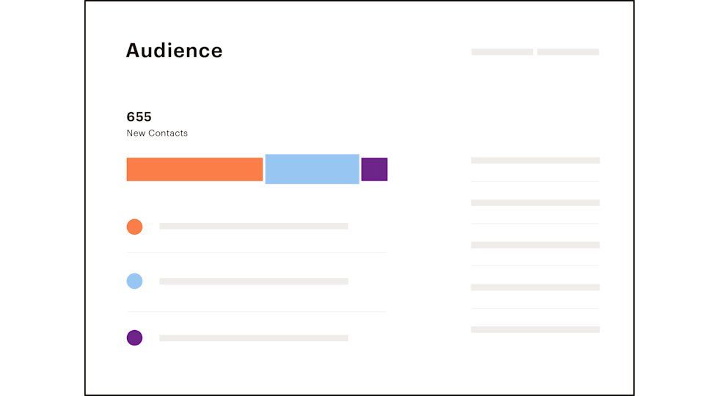
Task: Click the light blue legend circle
Action: pos(134,281)
